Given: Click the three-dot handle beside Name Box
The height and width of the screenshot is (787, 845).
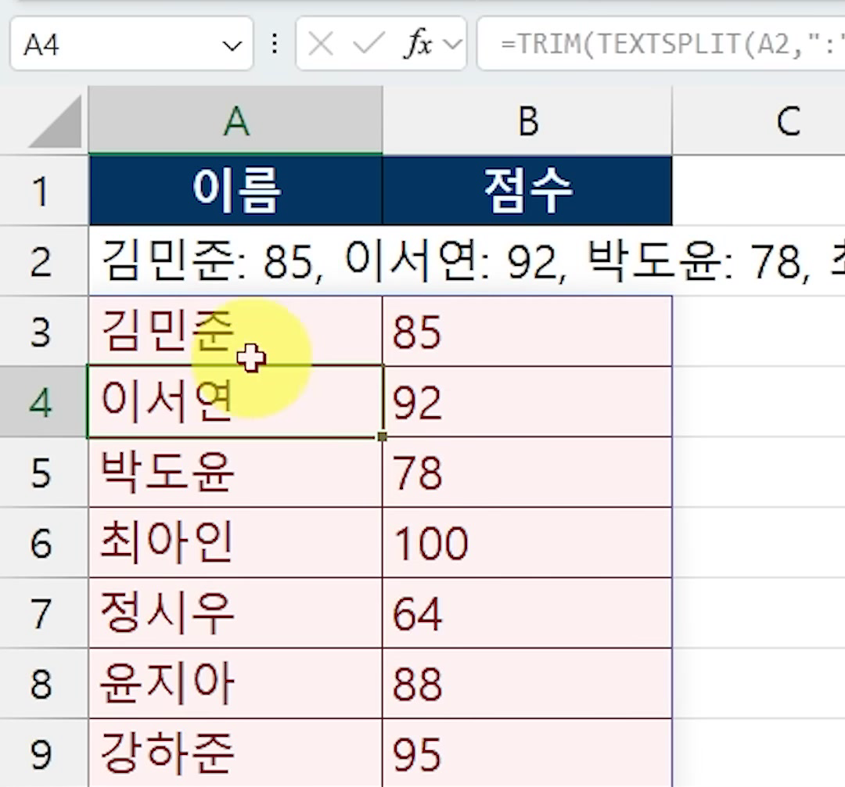Looking at the screenshot, I should (275, 44).
